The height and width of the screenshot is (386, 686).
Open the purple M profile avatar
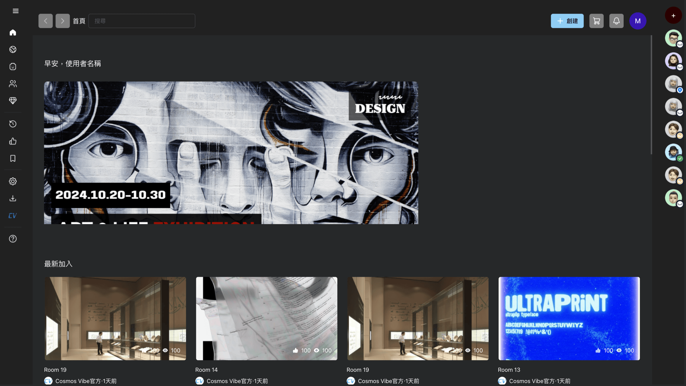point(638,21)
